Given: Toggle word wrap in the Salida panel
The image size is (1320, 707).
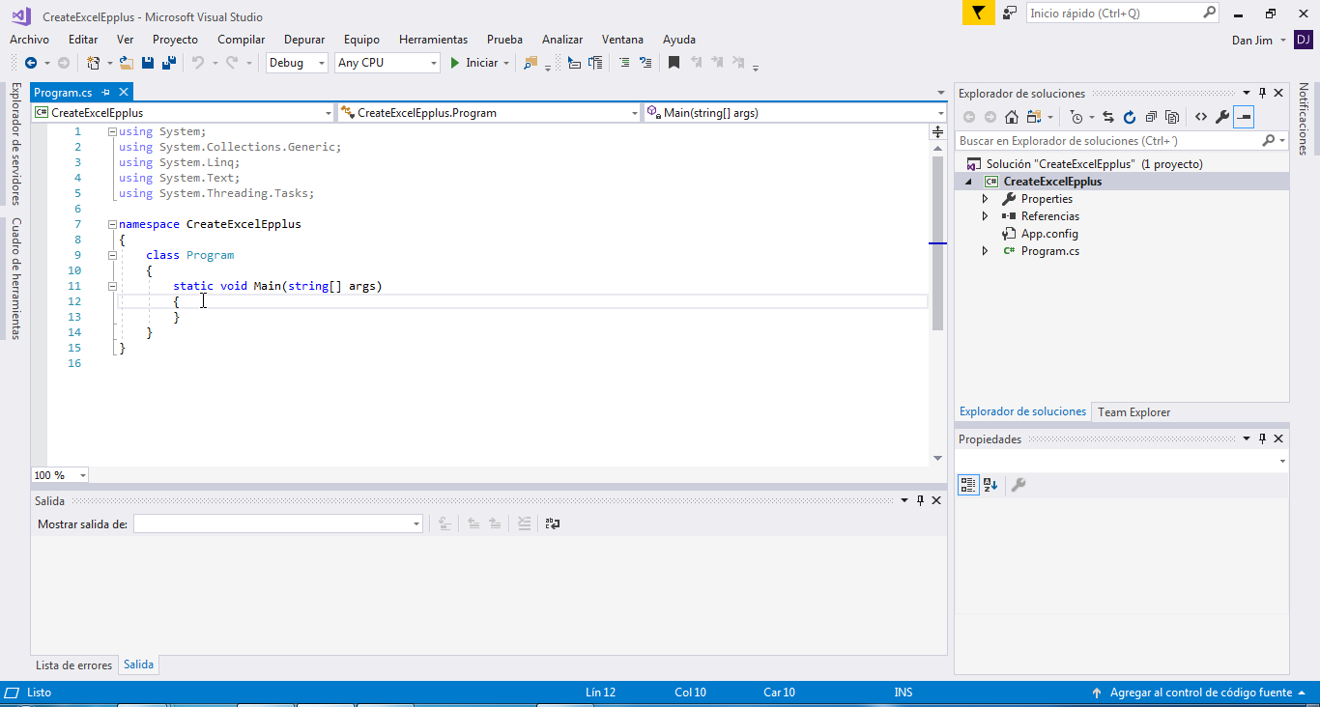Looking at the screenshot, I should (553, 523).
